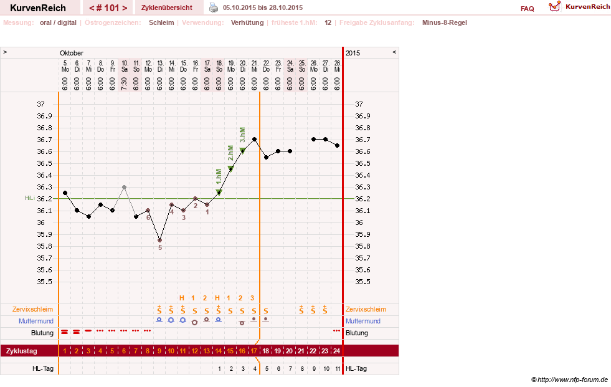This screenshot has height=387, width=611.
Task: Click heavy bleeding symbol on cycle day 1
Action: [x=65, y=332]
